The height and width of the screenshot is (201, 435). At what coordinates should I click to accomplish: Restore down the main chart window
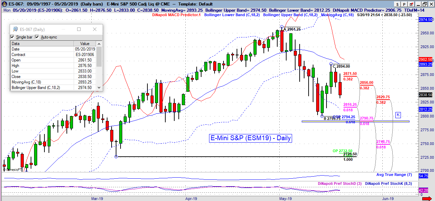point(424,4)
